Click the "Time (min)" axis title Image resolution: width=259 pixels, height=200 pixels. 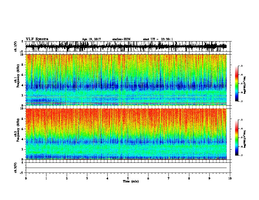(x=131, y=181)
